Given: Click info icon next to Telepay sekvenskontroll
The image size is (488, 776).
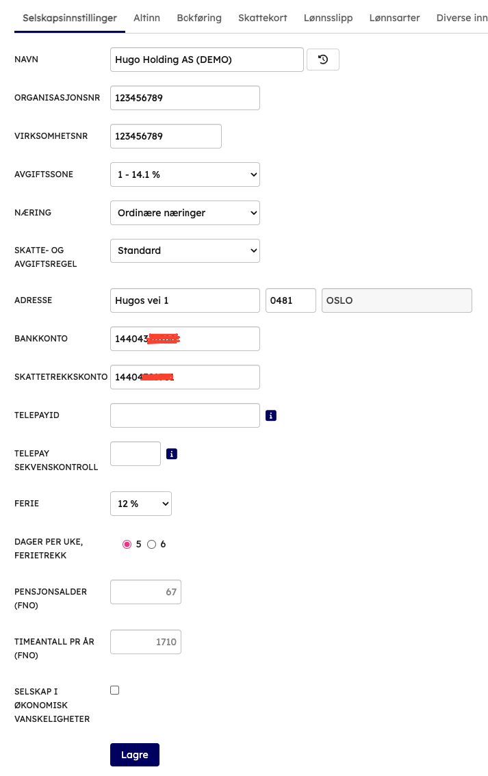Looking at the screenshot, I should [172, 454].
